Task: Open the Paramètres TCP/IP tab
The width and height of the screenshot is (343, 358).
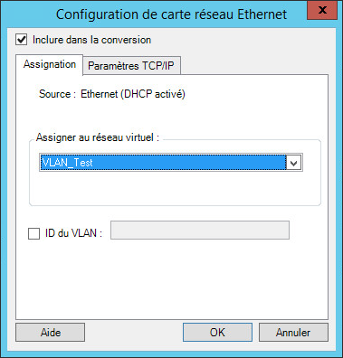Action: [131, 66]
